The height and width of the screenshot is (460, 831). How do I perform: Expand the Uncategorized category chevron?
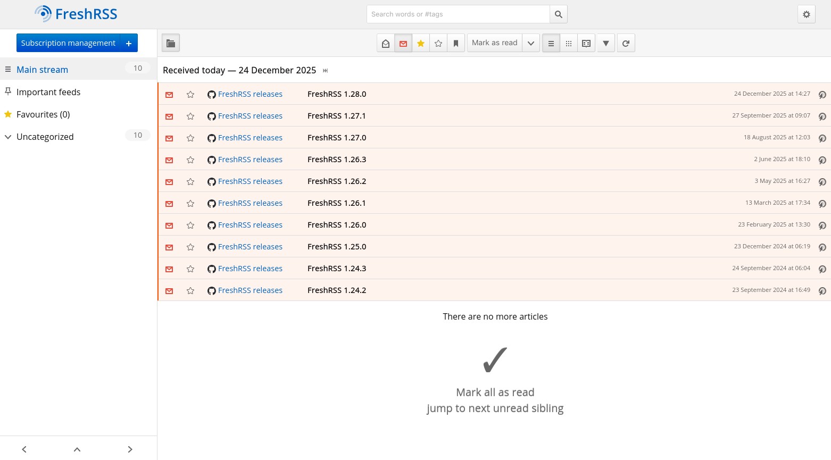tap(8, 137)
